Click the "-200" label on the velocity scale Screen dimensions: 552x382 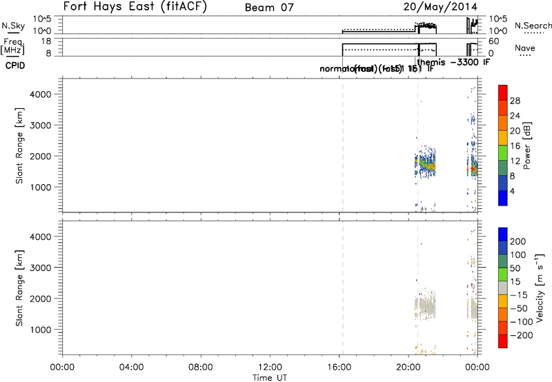[522, 335]
